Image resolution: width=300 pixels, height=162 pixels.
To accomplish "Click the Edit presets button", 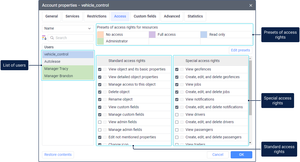I will (240, 50).
